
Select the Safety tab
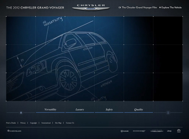coord(109,110)
